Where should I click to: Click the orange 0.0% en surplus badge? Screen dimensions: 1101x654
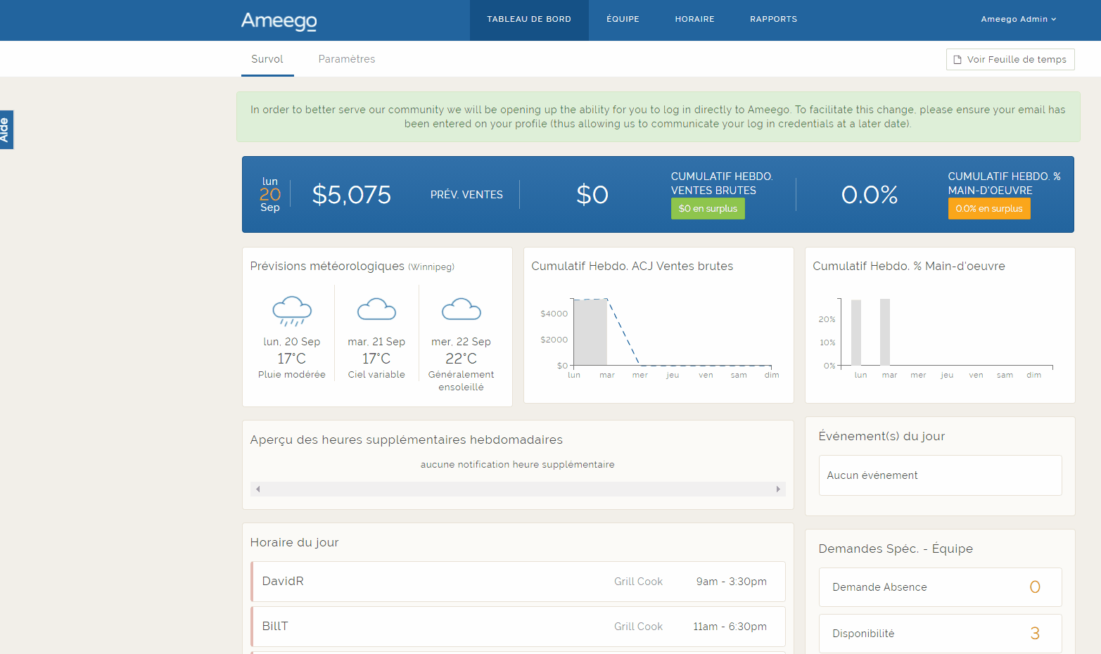(988, 209)
